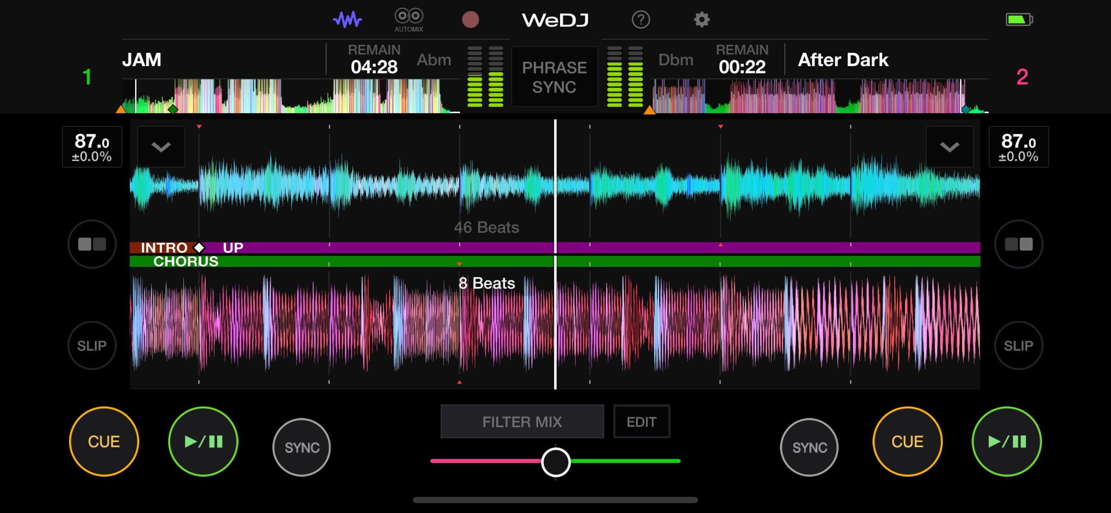Toggle right deck play/pause
1111x513 pixels.
pyautogui.click(x=1006, y=442)
